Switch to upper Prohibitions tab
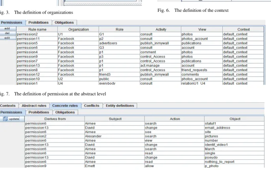 pyautogui.click(x=39, y=22)
